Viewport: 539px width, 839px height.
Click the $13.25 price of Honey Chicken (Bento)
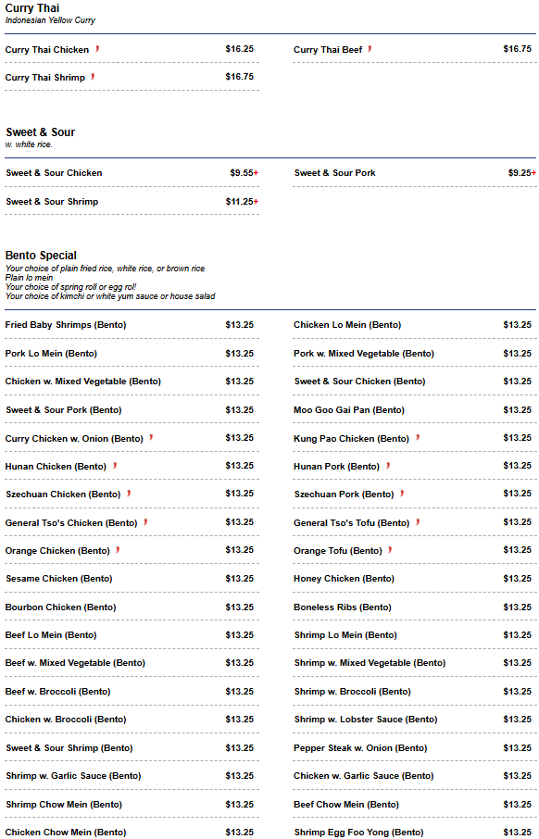coord(517,579)
